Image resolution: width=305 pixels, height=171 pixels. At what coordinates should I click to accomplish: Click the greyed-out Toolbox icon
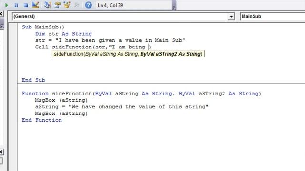click(x=77, y=5)
